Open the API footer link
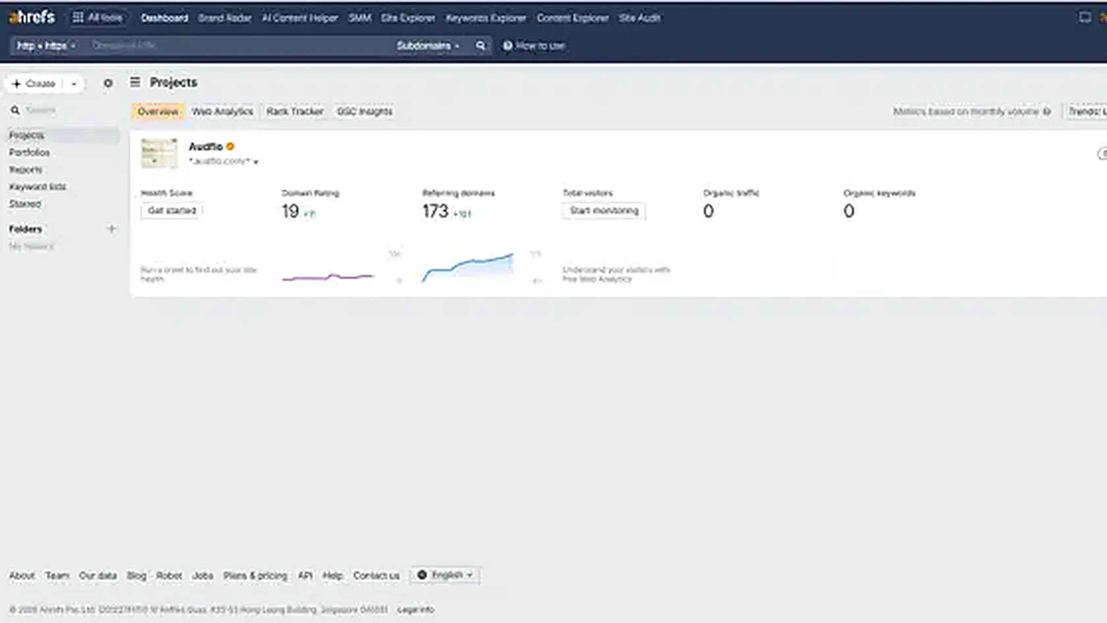Screen dimensions: 1107x623 (305, 576)
